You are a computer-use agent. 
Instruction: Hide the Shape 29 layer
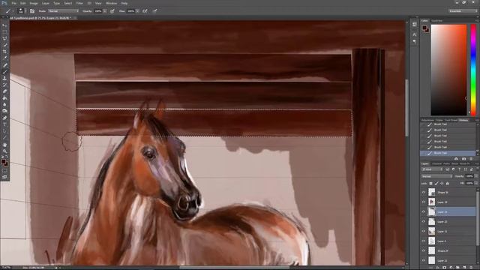[x=424, y=250]
